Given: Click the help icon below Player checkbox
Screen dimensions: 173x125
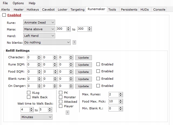Looking at the screenshot, I should [67, 113].
